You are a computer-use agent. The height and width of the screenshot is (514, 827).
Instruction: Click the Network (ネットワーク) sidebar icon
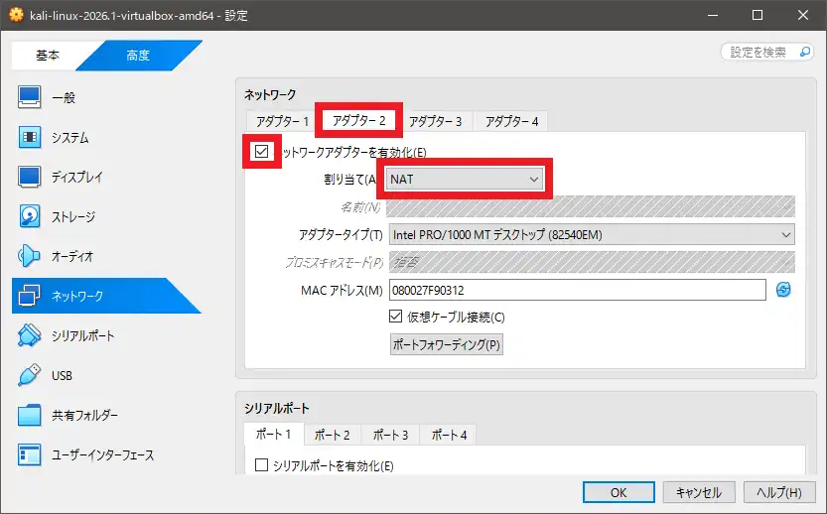pos(29,296)
